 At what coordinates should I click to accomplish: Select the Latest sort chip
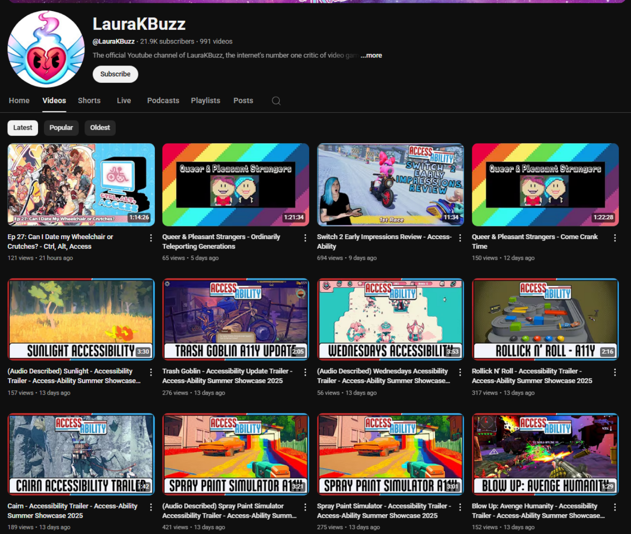coord(23,128)
